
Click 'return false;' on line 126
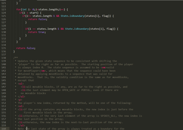(38, 19)
